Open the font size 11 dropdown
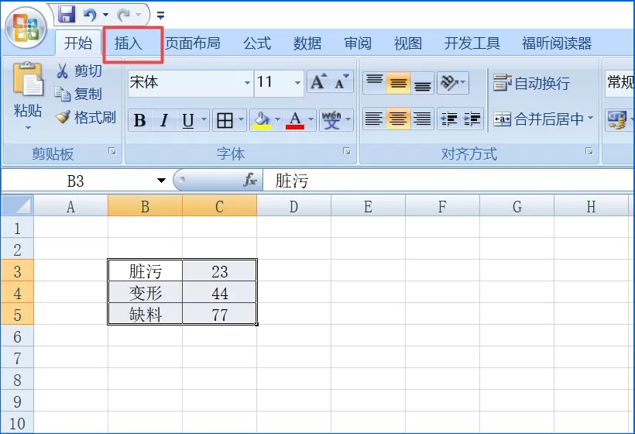The height and width of the screenshot is (434, 635). click(297, 83)
